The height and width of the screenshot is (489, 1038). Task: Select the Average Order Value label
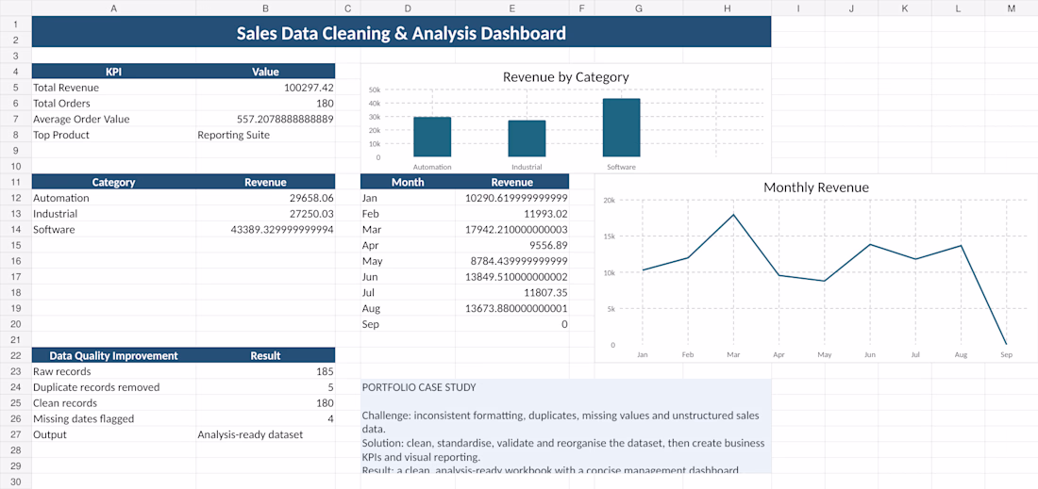tap(114, 119)
